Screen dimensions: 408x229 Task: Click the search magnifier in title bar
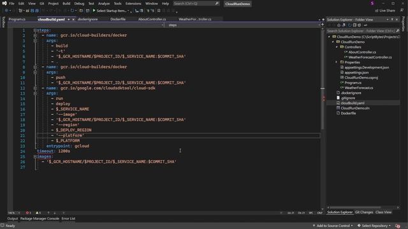coord(217,3)
